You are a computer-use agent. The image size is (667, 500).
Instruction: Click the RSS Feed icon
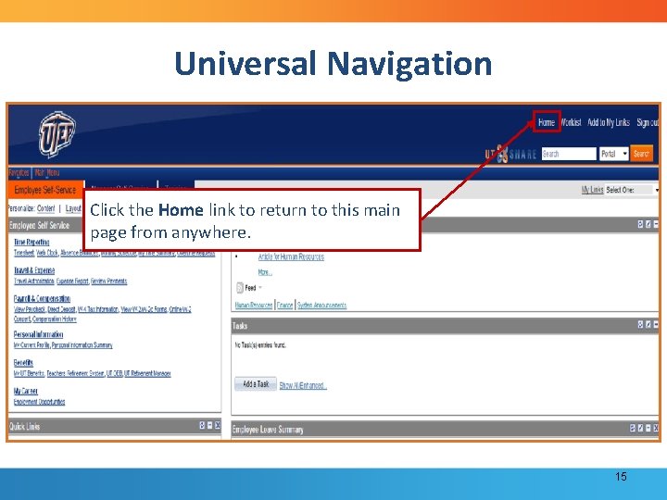[240, 288]
